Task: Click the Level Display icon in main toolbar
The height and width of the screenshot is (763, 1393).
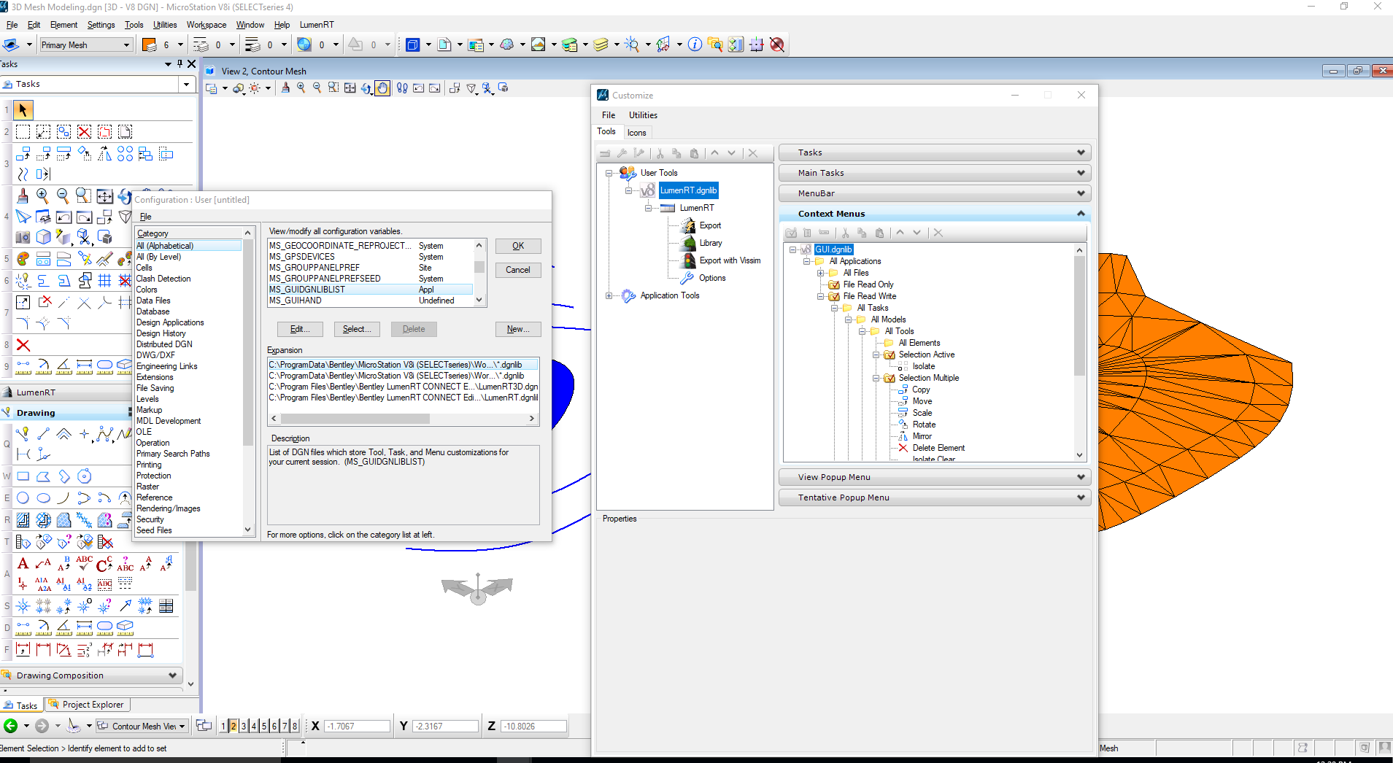Action: 601,44
